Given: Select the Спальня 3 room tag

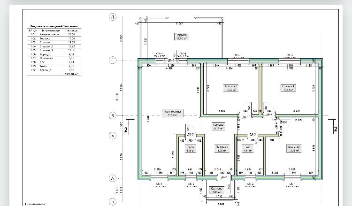Looking at the screenshot, I should 294,149.
